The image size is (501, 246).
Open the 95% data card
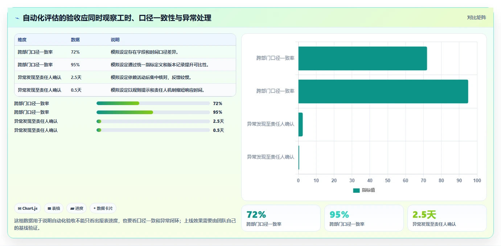coord(364,218)
